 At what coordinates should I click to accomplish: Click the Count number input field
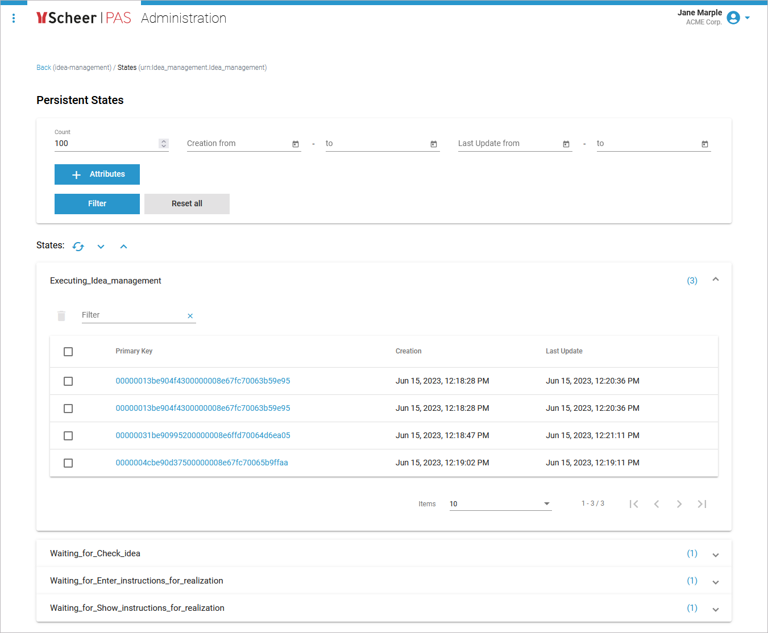105,144
